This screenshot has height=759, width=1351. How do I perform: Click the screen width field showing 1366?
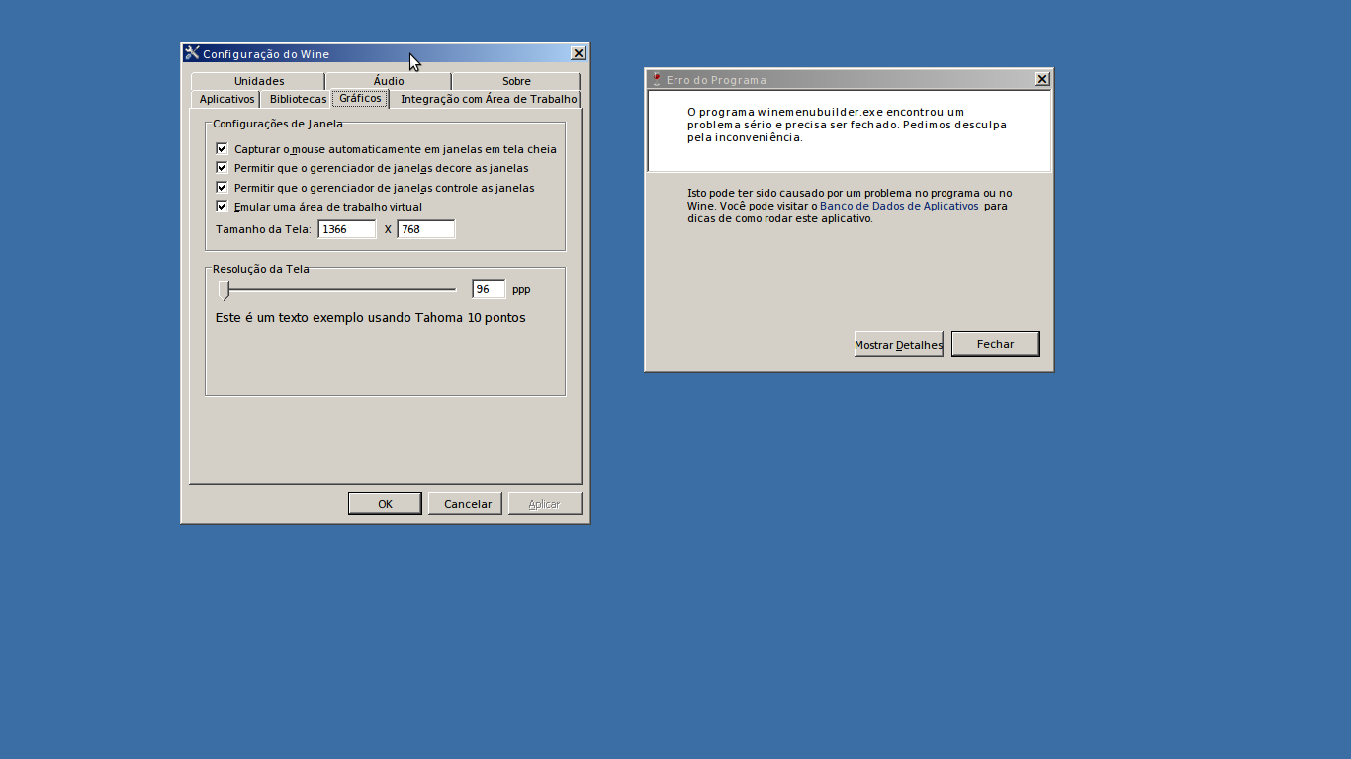(347, 229)
